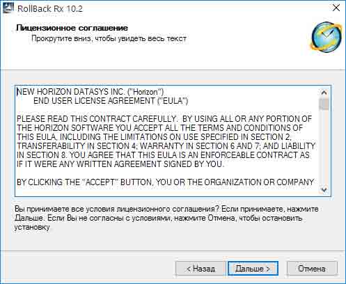
Task: Go back with the Назад button
Action: 200,269
